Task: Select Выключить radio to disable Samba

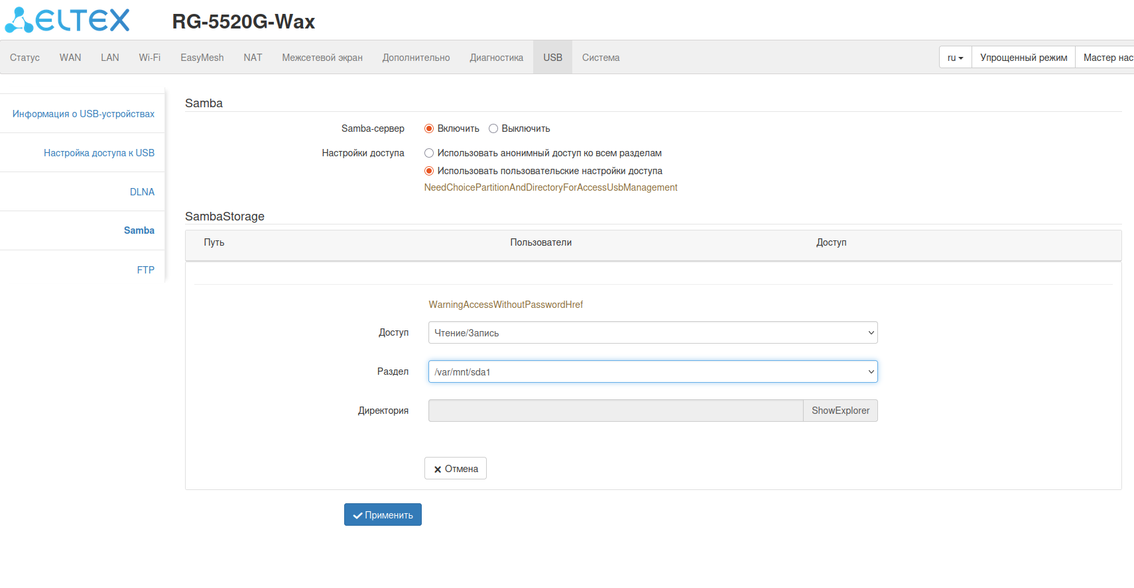Action: [493, 128]
